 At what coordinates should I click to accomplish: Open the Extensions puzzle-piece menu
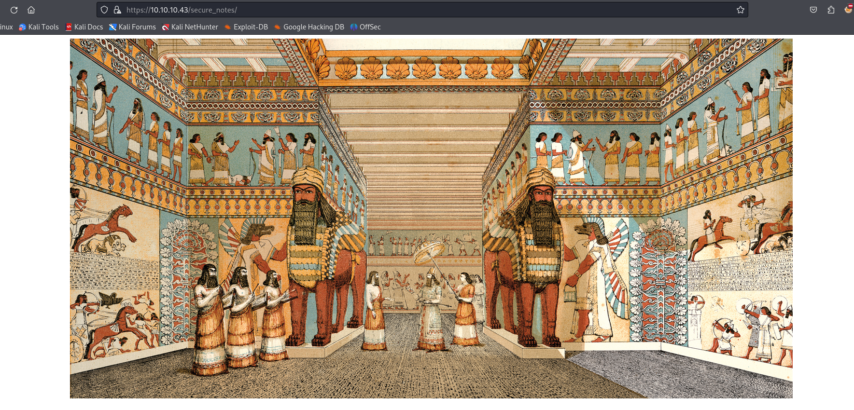[x=831, y=10]
